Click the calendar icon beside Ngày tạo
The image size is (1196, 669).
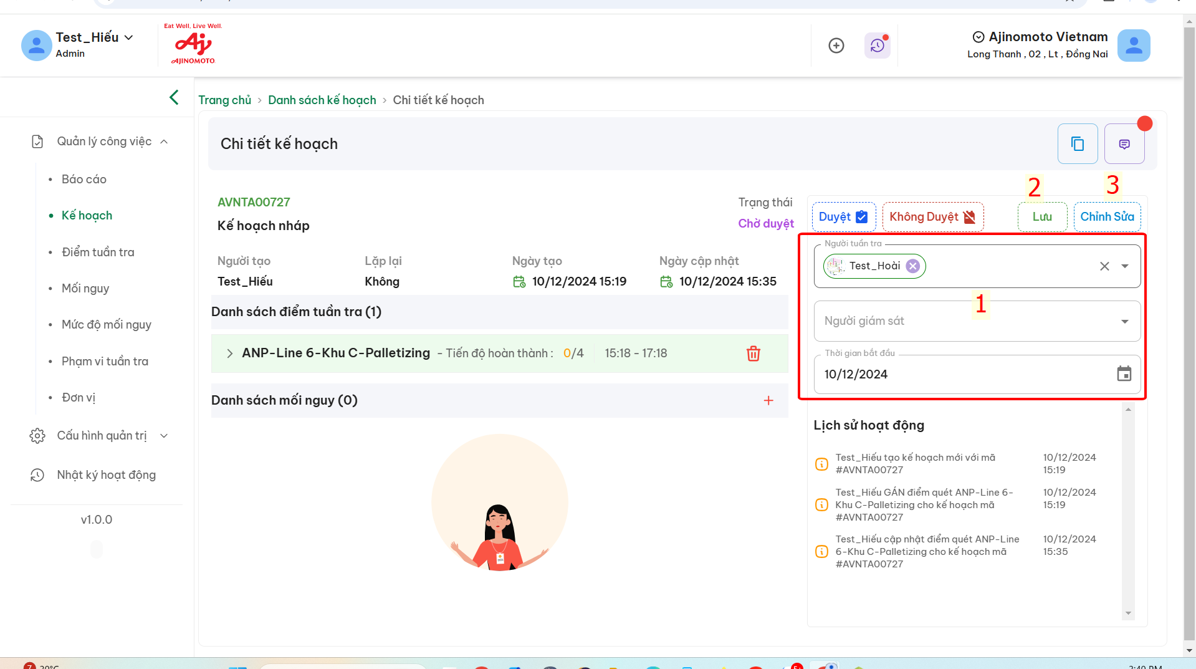point(519,282)
